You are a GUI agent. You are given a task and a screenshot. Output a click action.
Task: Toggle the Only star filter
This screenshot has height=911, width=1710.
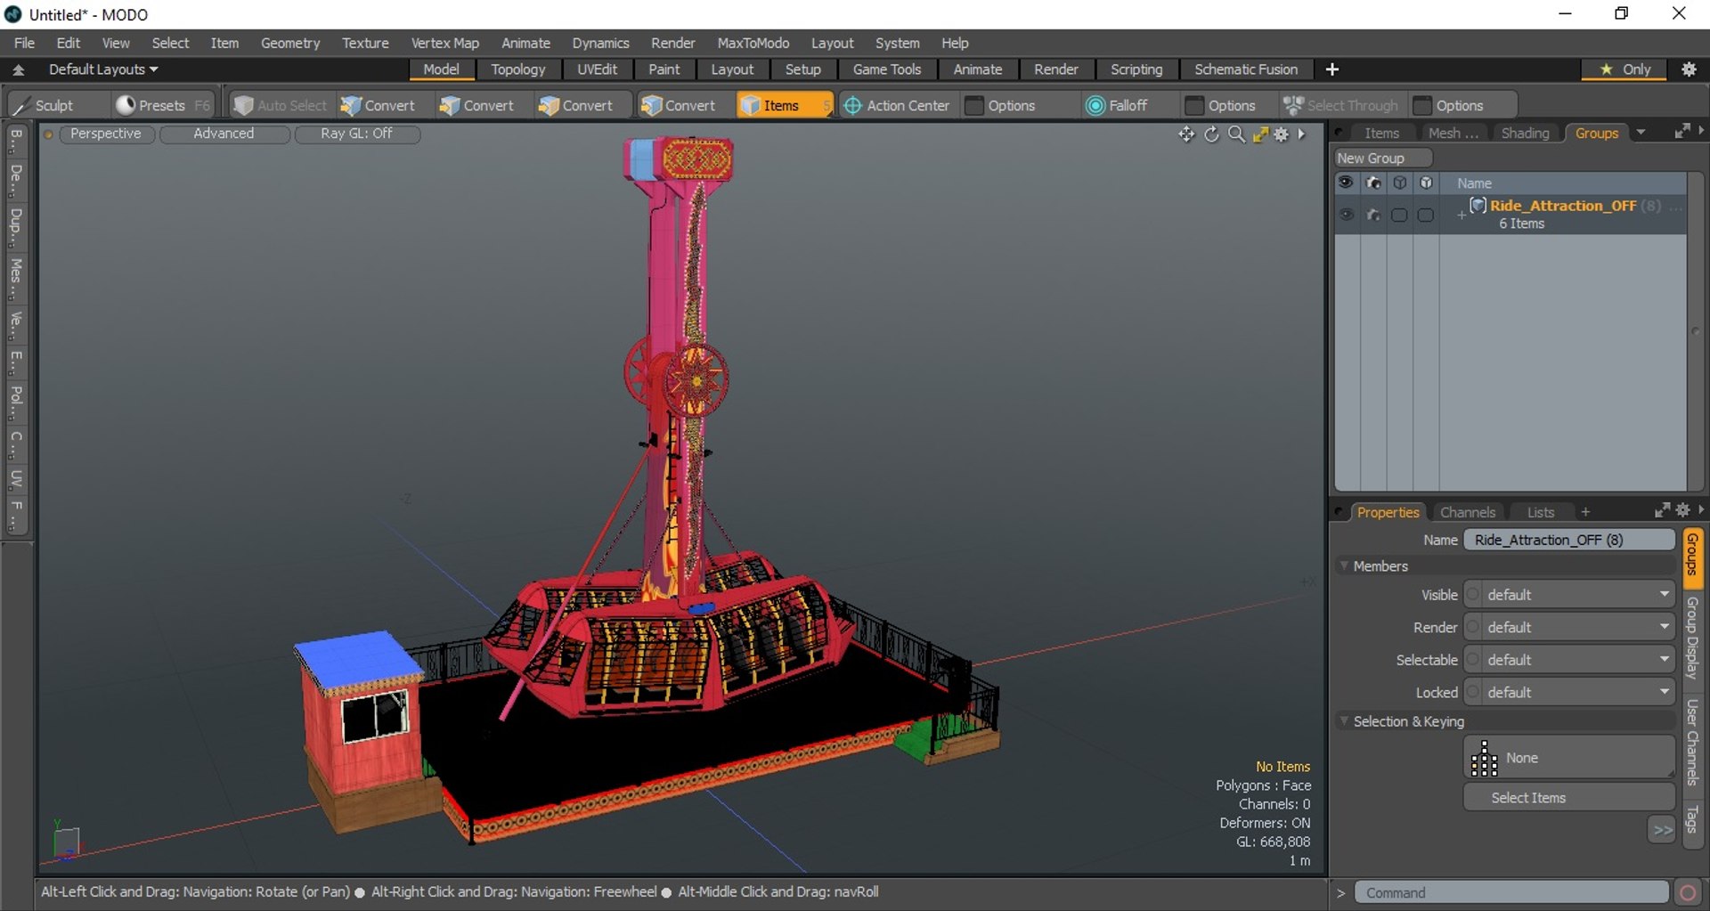pyautogui.click(x=1625, y=69)
